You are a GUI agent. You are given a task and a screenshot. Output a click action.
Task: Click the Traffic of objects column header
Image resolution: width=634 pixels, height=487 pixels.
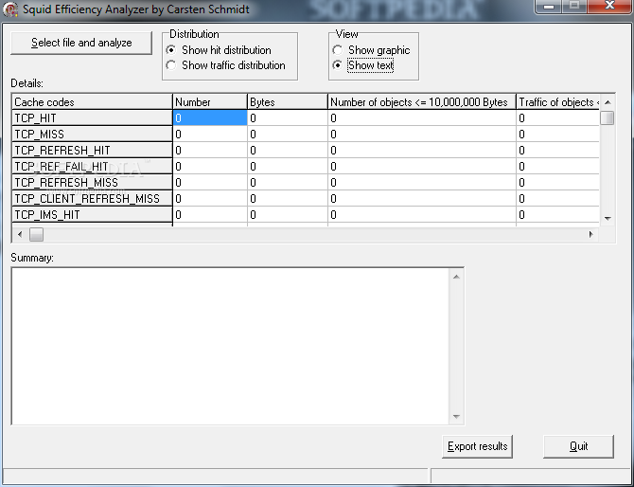[557, 102]
